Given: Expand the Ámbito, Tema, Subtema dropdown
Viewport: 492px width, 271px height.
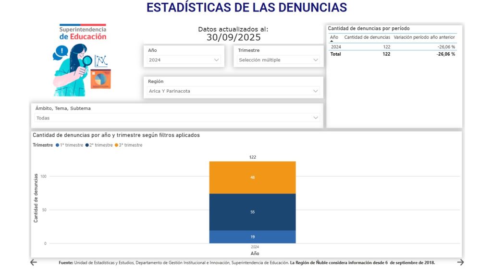Looking at the screenshot, I should (177, 118).
